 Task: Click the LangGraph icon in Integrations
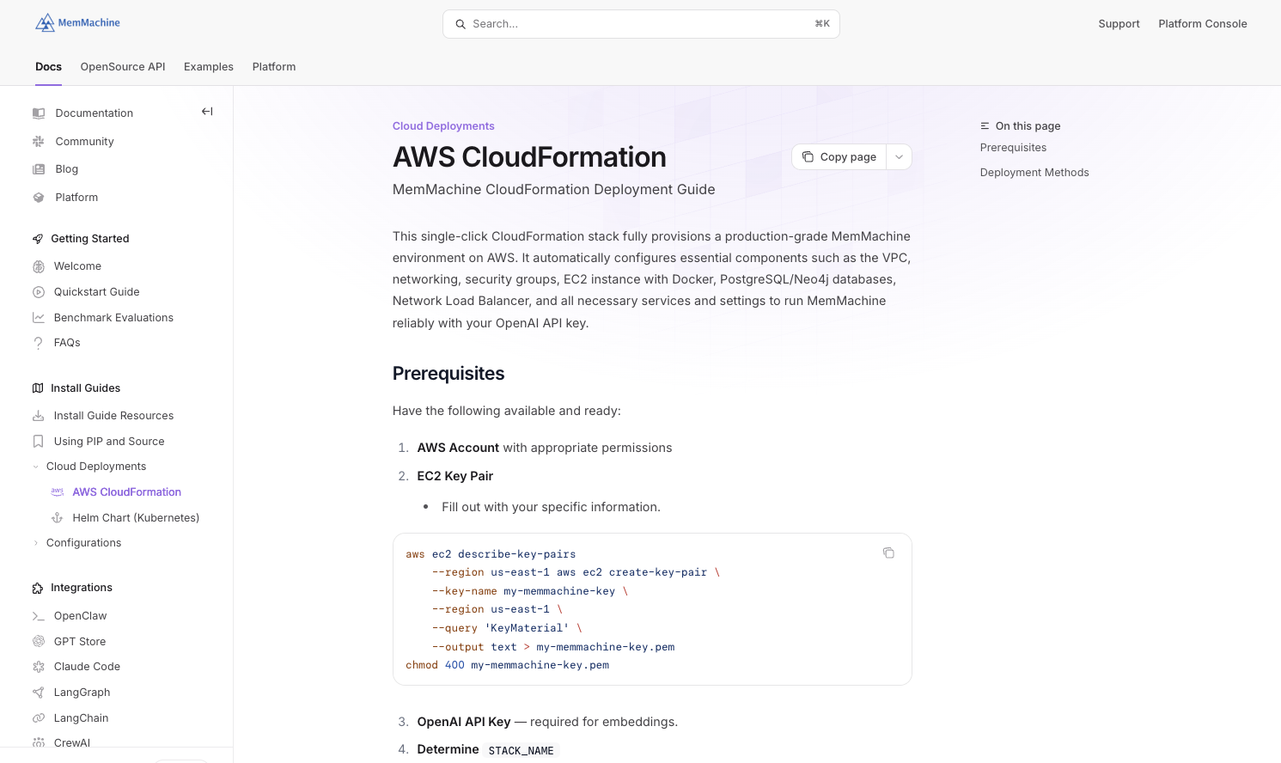pyautogui.click(x=39, y=693)
